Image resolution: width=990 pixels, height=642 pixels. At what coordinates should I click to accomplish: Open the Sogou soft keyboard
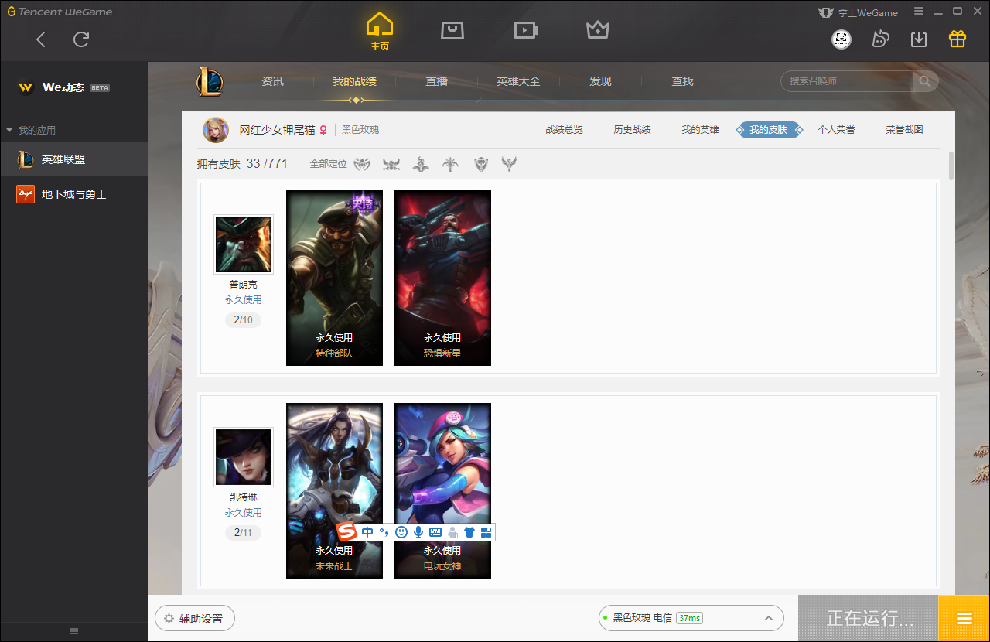[435, 532]
